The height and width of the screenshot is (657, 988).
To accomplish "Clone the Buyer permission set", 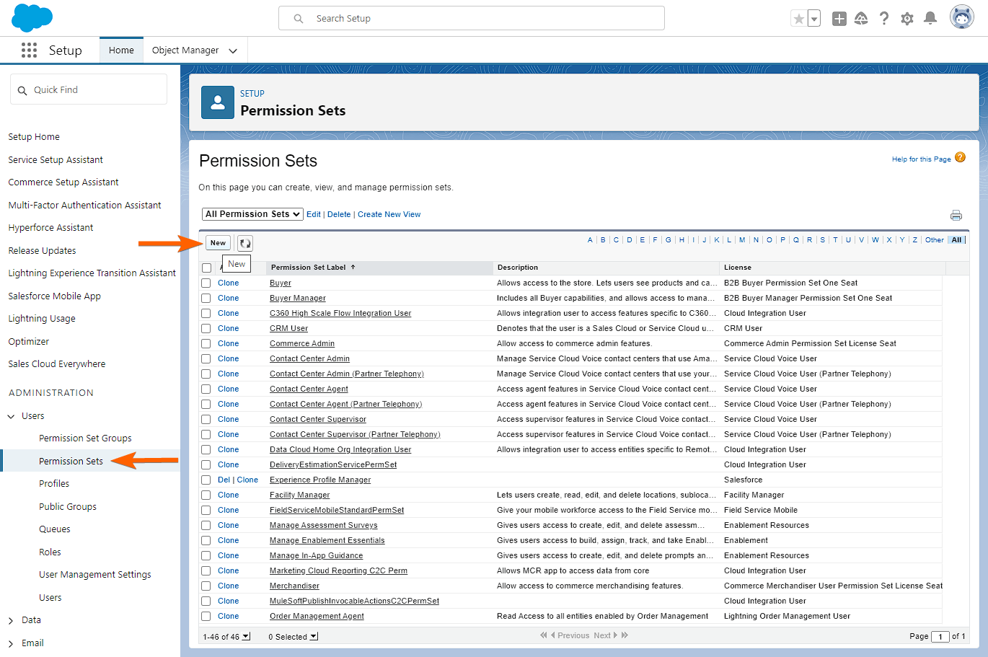I will [228, 283].
